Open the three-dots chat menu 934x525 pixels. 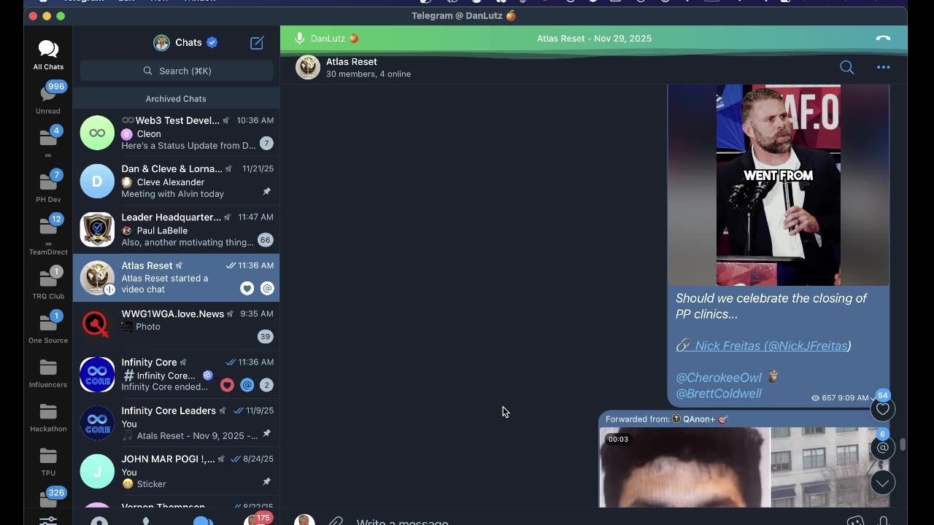point(883,67)
